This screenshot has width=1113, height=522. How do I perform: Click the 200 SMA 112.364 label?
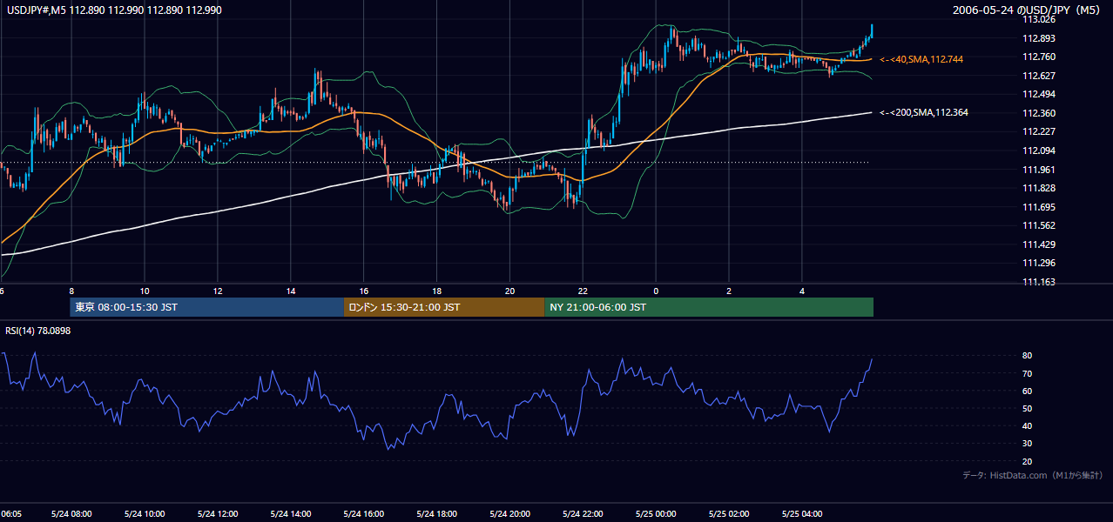coord(924,112)
